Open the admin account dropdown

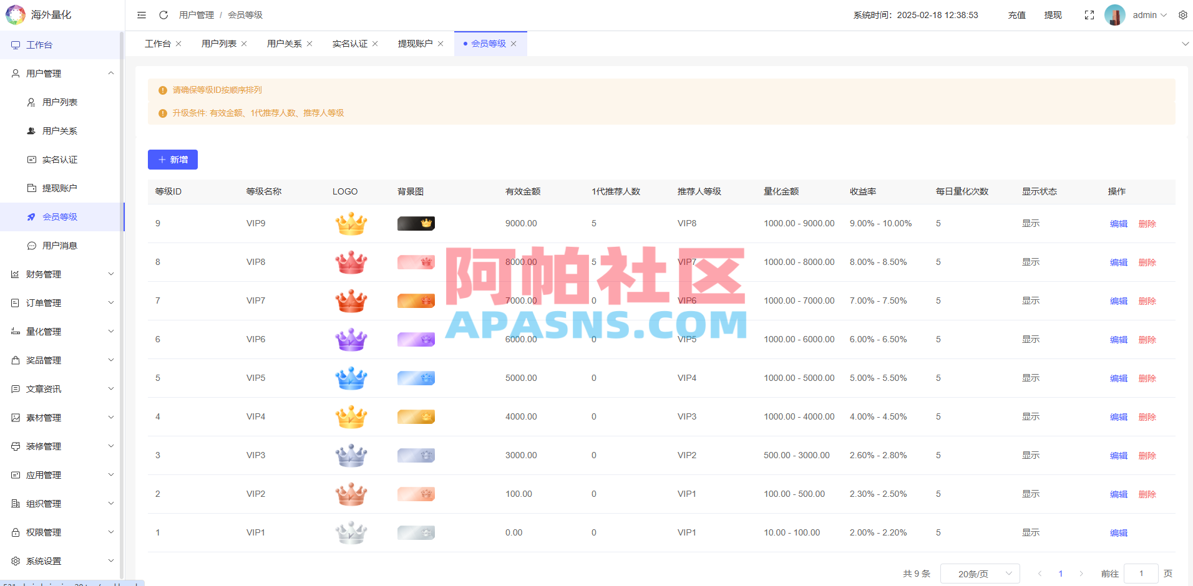pyautogui.click(x=1148, y=14)
